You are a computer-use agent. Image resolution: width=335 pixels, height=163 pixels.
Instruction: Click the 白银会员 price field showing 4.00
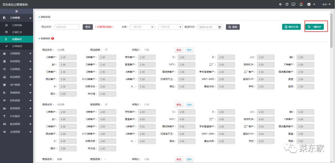107,141
